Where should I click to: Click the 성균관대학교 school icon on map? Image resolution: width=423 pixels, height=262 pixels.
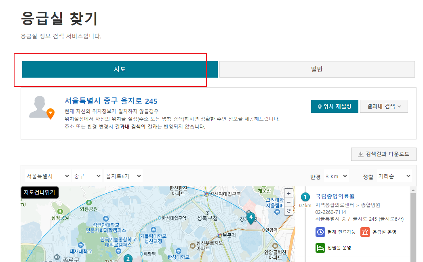[106, 218]
